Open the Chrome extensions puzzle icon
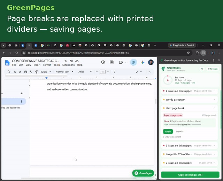This screenshot has height=181, width=223. pos(197,53)
